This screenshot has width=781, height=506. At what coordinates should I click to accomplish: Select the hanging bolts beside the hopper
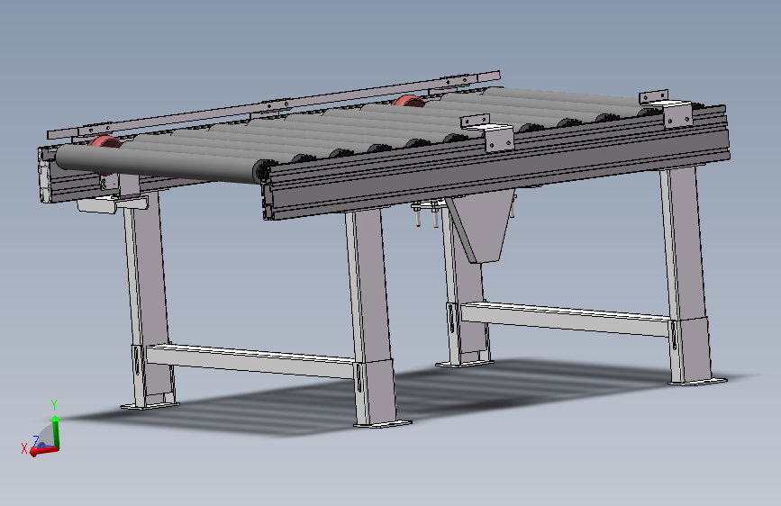(426, 213)
